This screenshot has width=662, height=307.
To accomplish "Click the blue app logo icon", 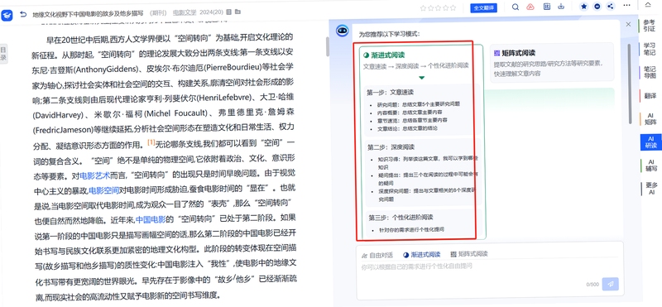I will (x=7, y=15).
